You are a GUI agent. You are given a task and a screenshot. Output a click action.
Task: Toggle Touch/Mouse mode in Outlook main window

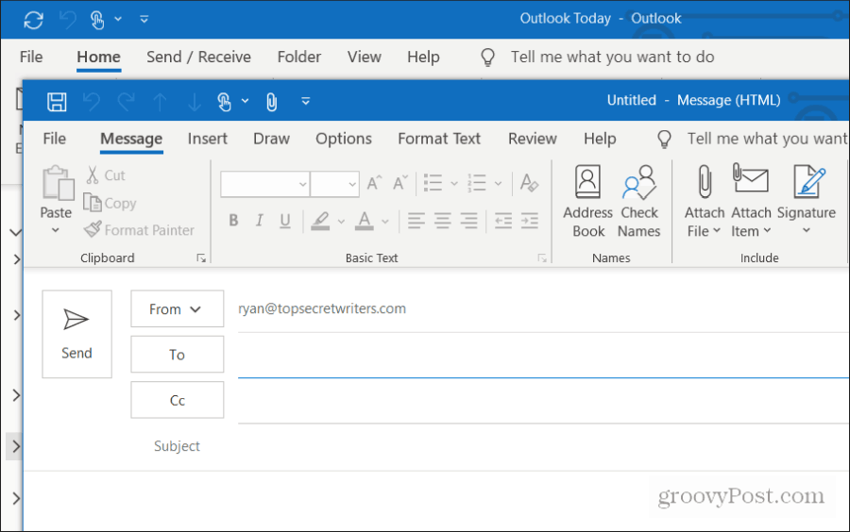click(x=97, y=20)
